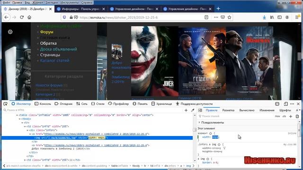Viewport: 303px width, 170px height.
Task: Click the add new node plus icon in markup toolbar
Action: tap(186, 110)
